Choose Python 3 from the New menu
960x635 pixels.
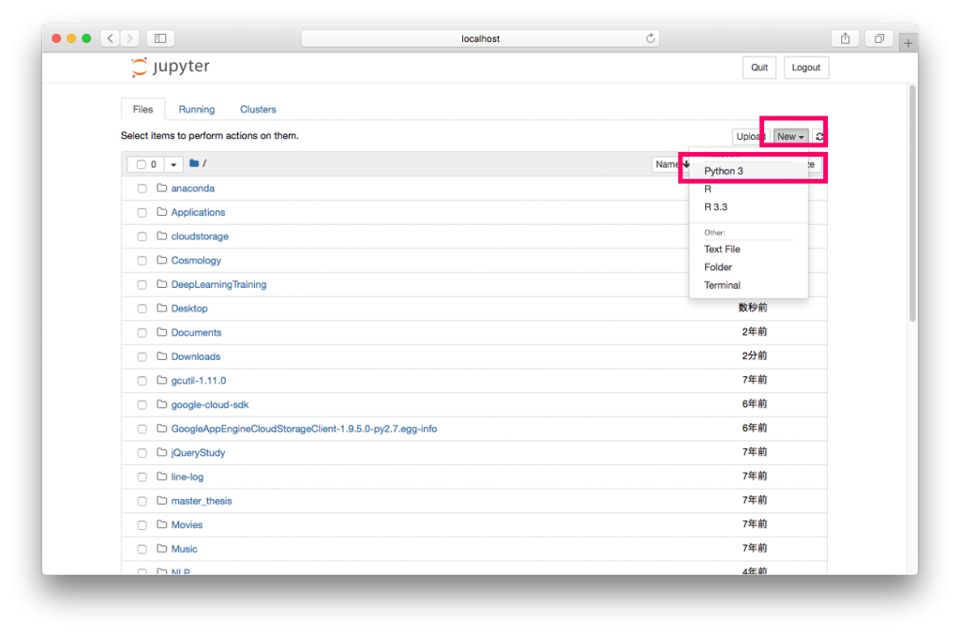point(724,171)
